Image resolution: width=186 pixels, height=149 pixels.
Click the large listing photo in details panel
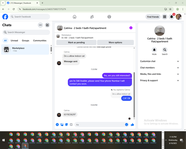tap(160, 31)
